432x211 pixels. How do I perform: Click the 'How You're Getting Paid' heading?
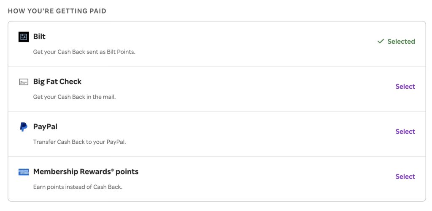[57, 11]
